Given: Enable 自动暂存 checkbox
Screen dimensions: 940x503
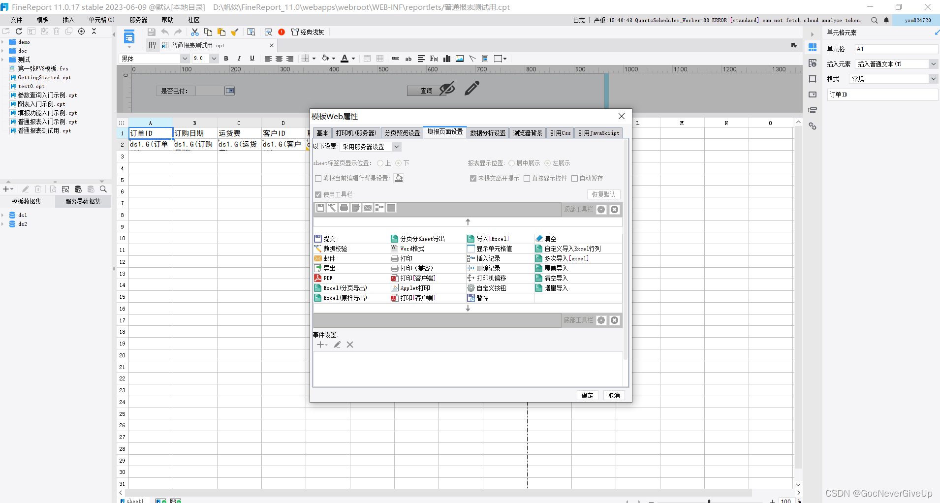Looking at the screenshot, I should pos(574,178).
